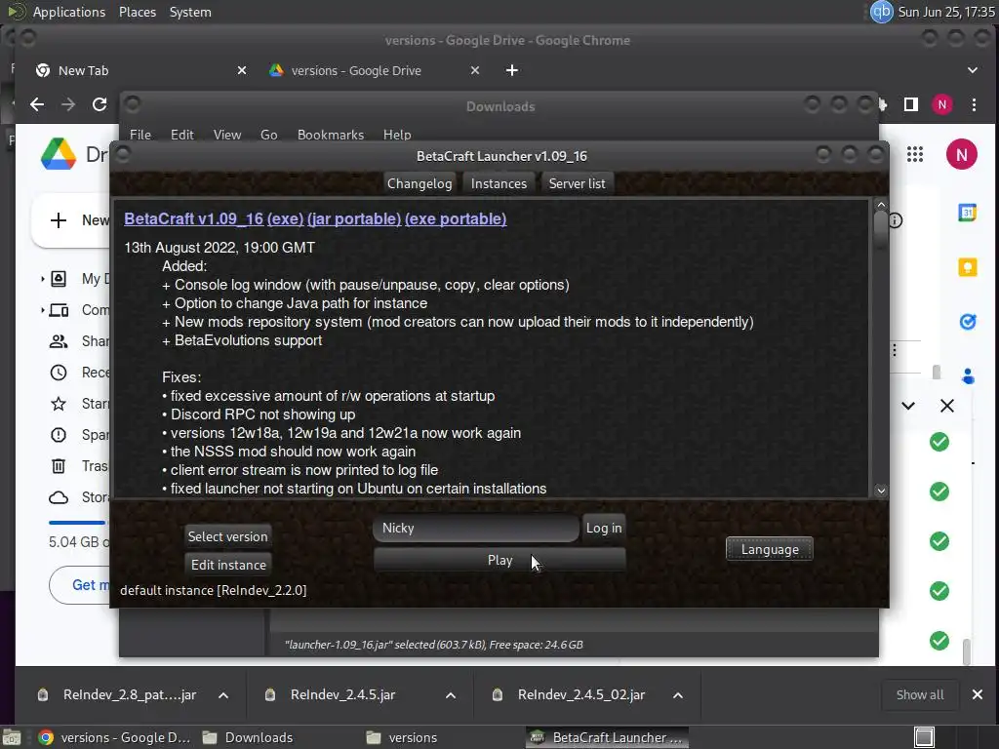This screenshot has height=749, width=999.
Task: Open a new Chrome tab with plus
Action: [511, 70]
